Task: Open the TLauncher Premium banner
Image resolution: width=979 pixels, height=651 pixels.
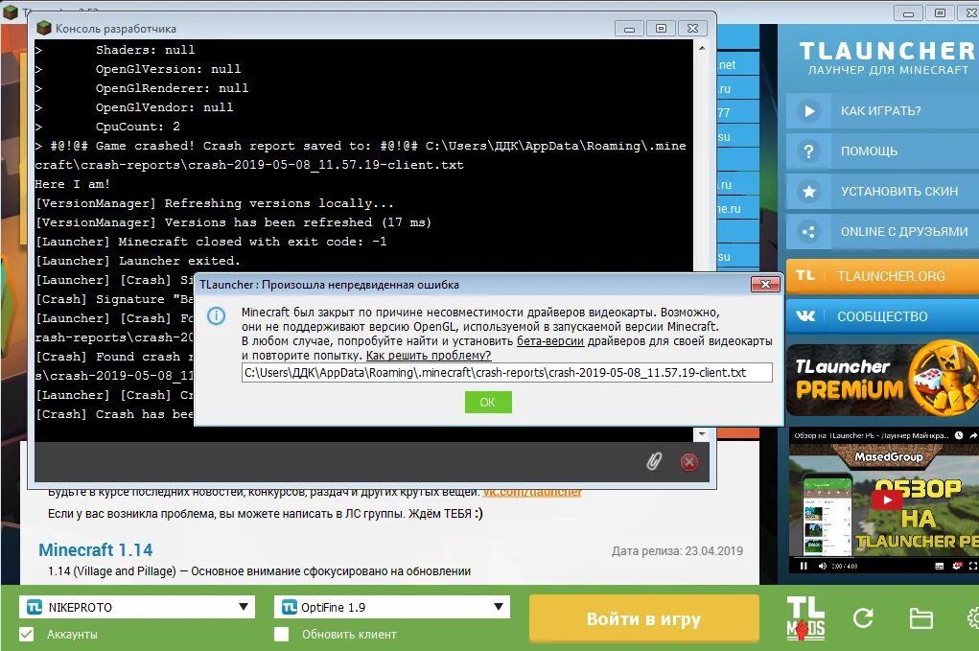Action: click(x=881, y=380)
